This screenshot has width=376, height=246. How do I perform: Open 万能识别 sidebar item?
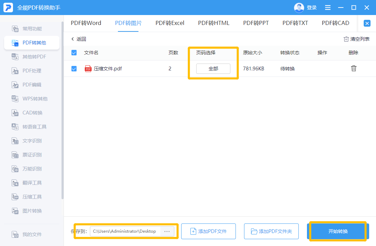coord(32,169)
